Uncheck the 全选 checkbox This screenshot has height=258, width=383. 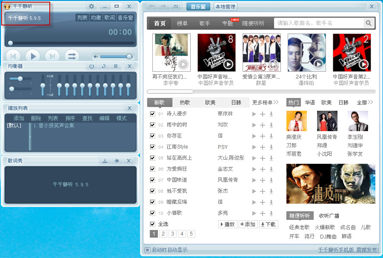(152, 224)
